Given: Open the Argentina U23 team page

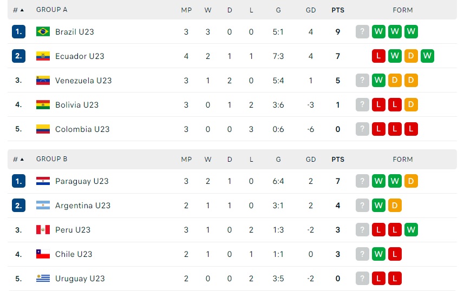Looking at the screenshot, I should point(82,206).
